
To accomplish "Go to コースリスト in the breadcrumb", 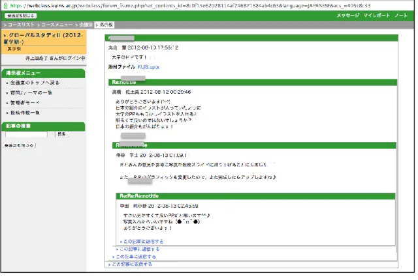I will [x=22, y=25].
